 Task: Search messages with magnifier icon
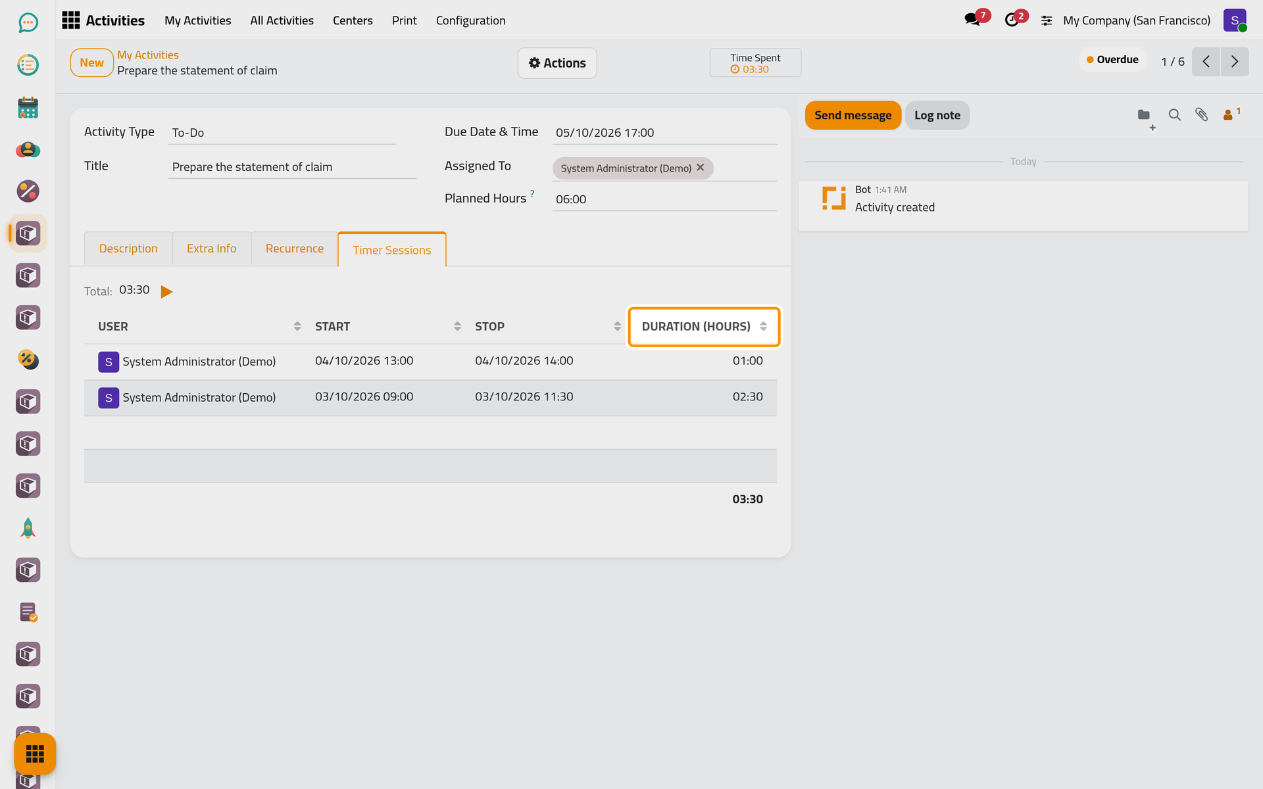[x=1174, y=115]
